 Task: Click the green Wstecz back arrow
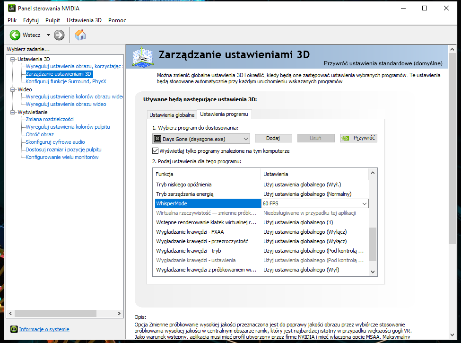(15, 35)
